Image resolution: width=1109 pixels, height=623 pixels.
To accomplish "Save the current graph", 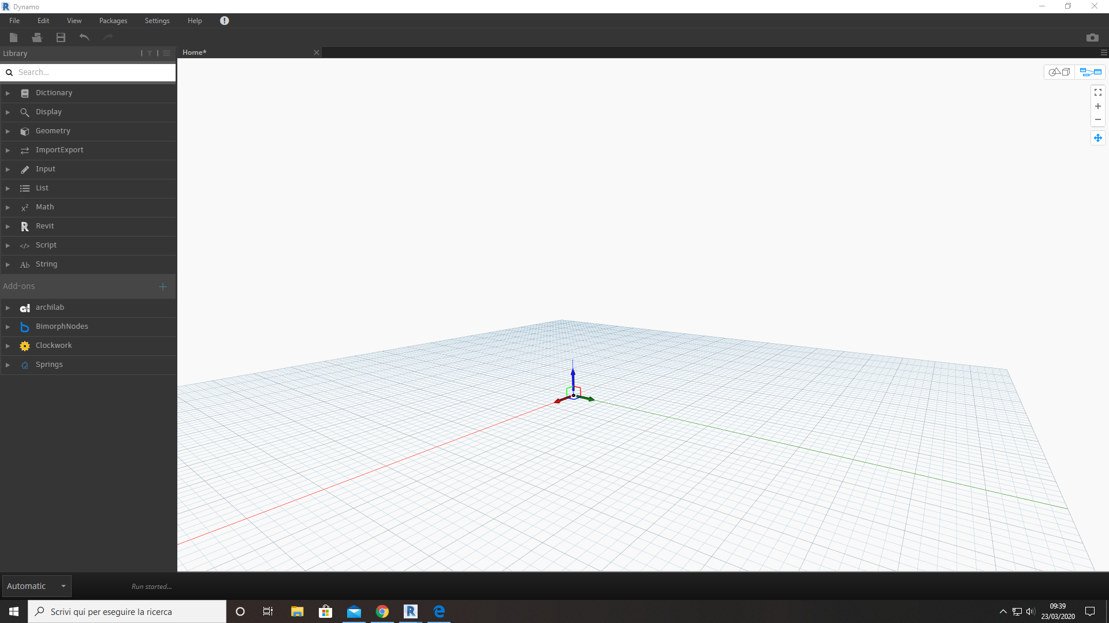I will [x=61, y=37].
